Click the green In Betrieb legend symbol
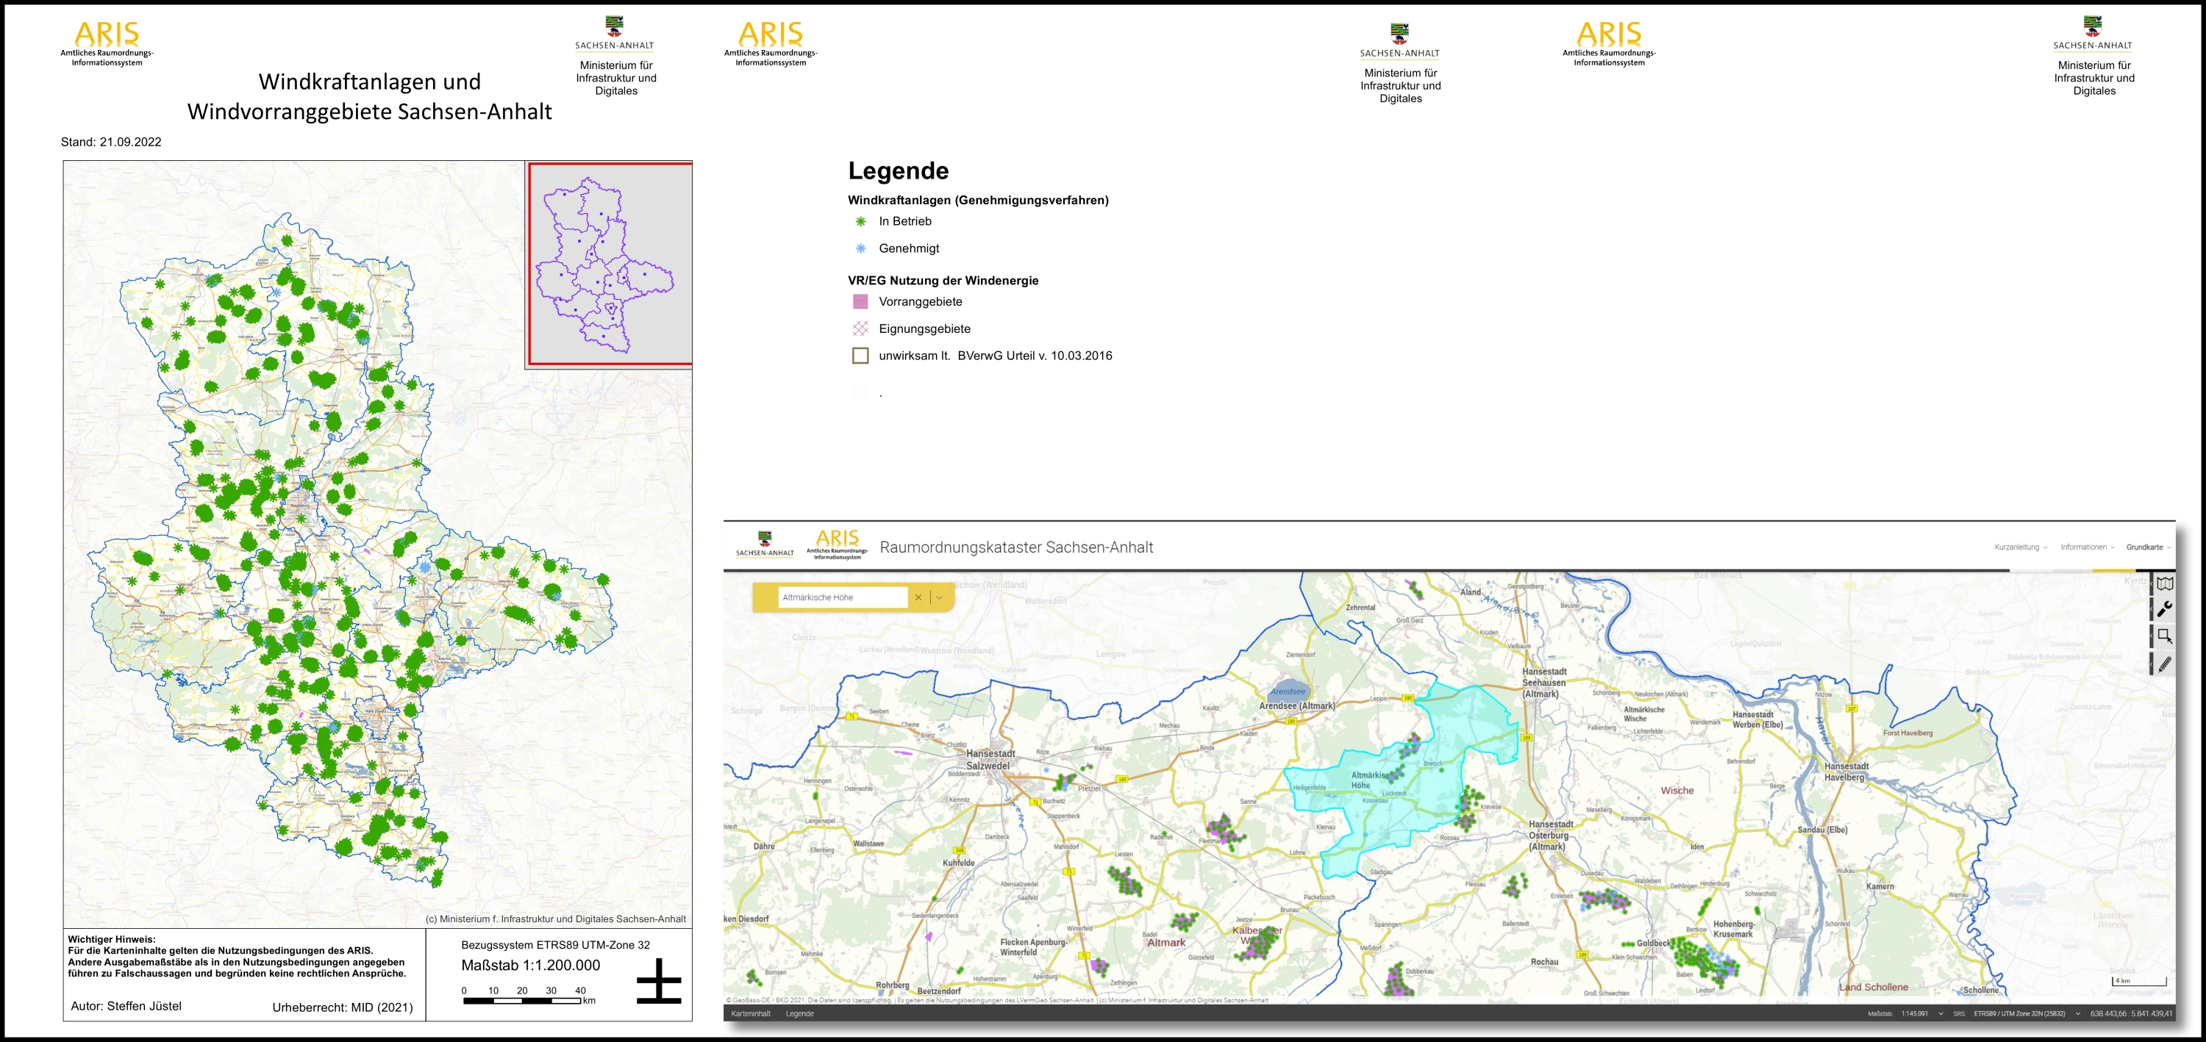This screenshot has height=1042, width=2206. [x=860, y=222]
